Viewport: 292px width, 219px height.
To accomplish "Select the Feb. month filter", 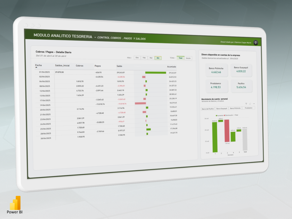I will click(144, 58).
